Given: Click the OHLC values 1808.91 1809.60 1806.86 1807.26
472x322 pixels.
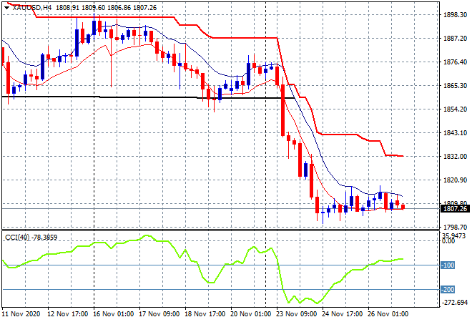Looking at the screenshot, I should (x=107, y=8).
